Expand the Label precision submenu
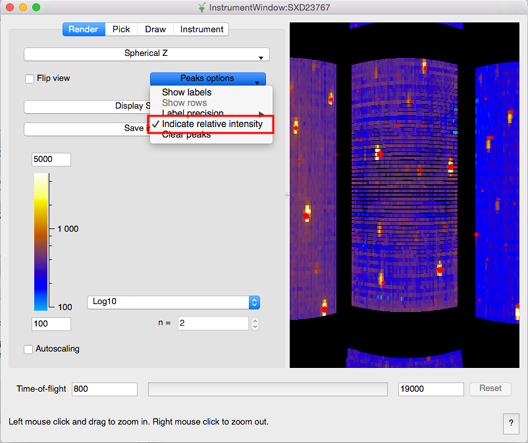Image resolution: width=528 pixels, height=443 pixels. coord(193,113)
